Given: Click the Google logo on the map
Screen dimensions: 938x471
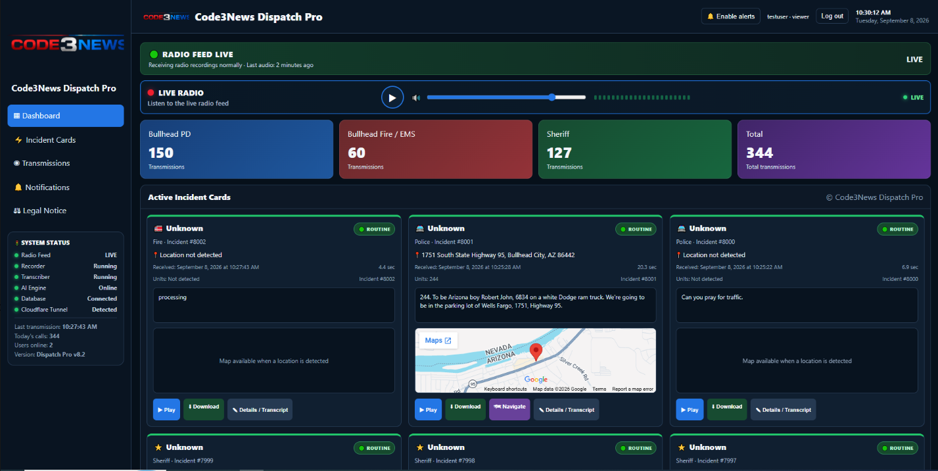Looking at the screenshot, I should (x=536, y=380).
